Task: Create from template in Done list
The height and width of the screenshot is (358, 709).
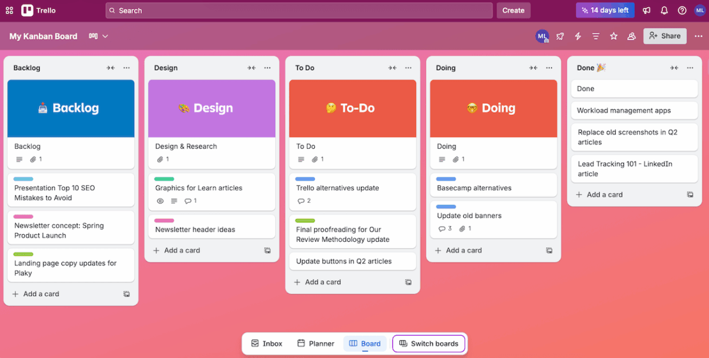Action: point(690,195)
